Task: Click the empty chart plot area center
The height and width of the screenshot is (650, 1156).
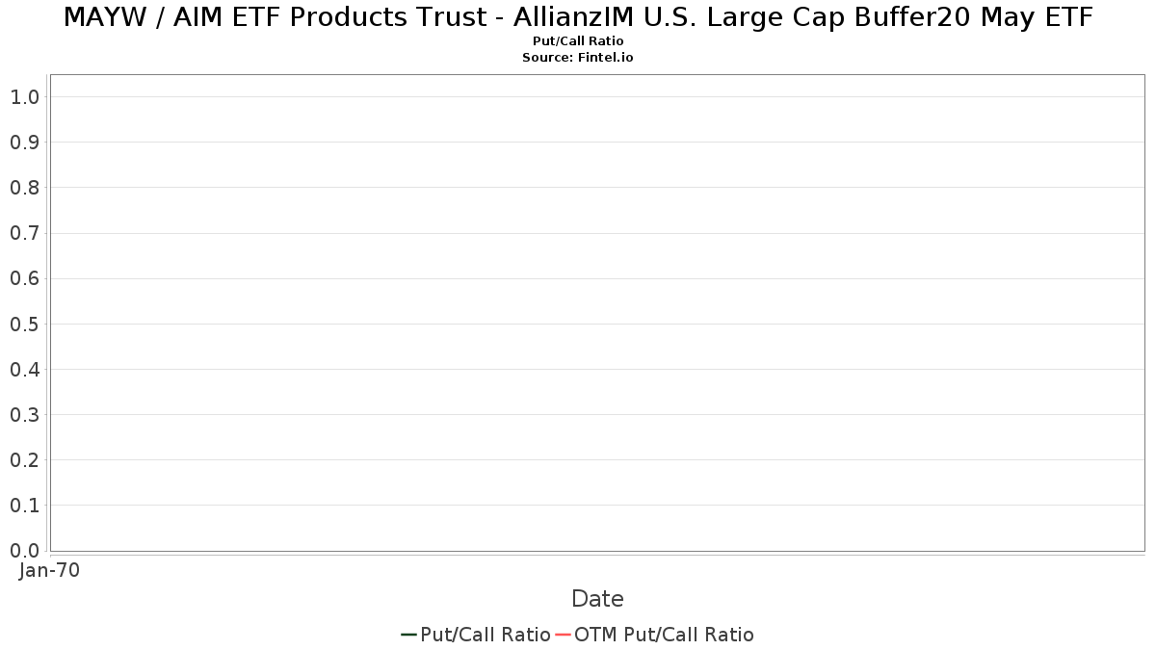Action: [597, 313]
